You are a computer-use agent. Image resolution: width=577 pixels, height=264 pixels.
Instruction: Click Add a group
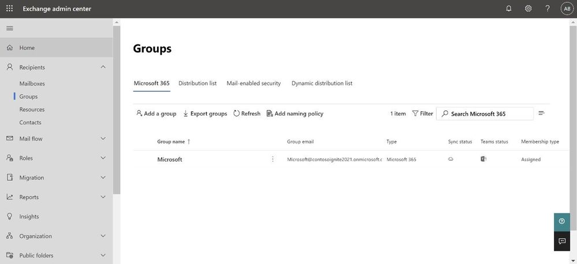[x=156, y=113]
